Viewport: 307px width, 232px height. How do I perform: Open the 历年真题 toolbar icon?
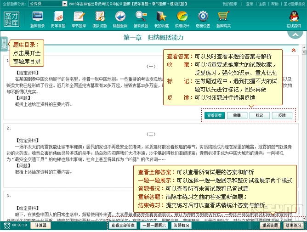58,19
